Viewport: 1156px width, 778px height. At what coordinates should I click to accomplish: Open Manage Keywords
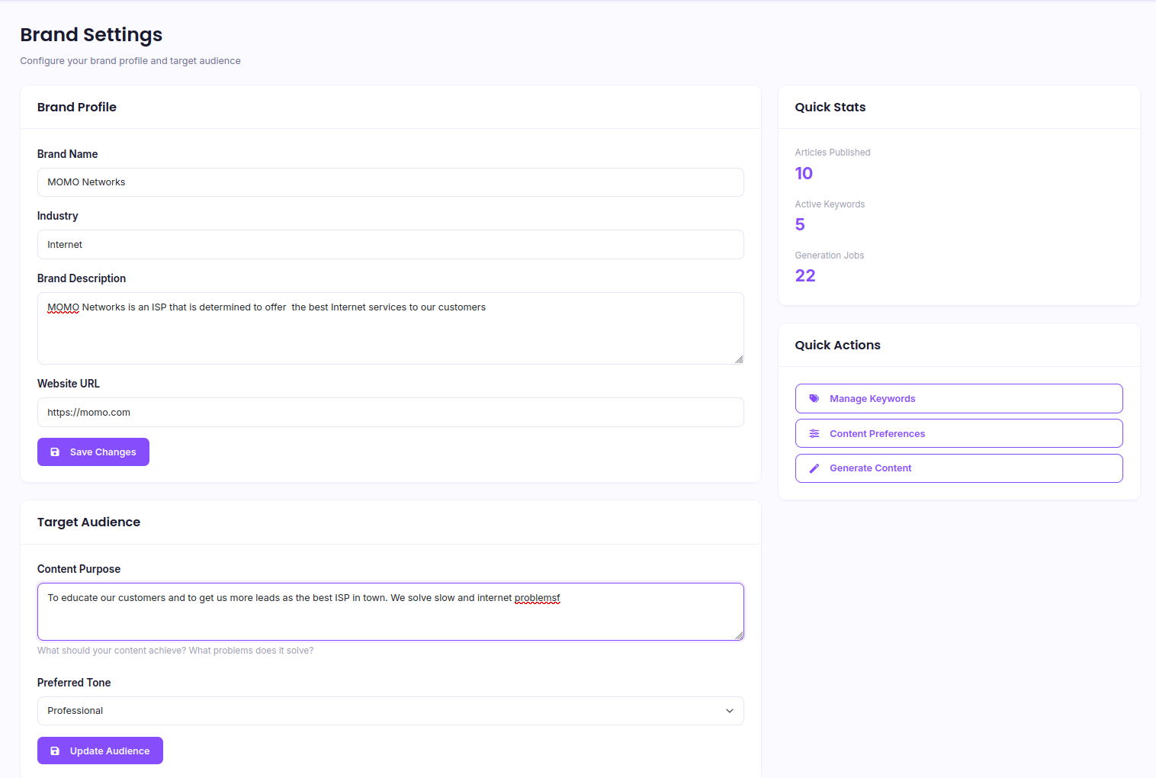pos(872,398)
